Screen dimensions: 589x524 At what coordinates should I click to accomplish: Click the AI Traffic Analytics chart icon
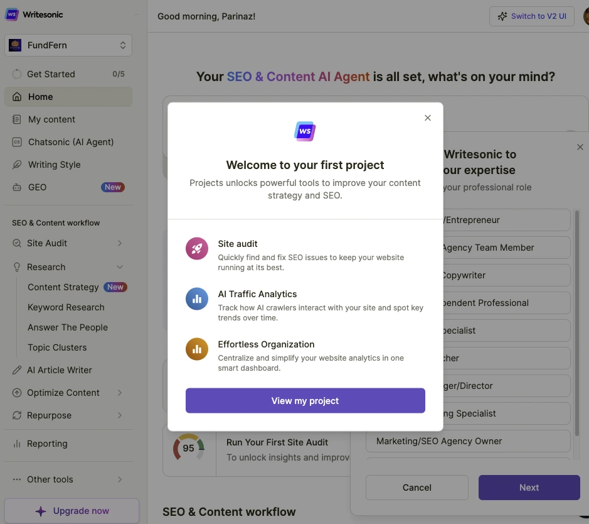tap(197, 299)
